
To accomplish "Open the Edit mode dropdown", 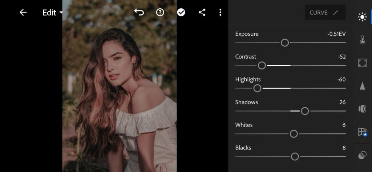I will 53,13.
